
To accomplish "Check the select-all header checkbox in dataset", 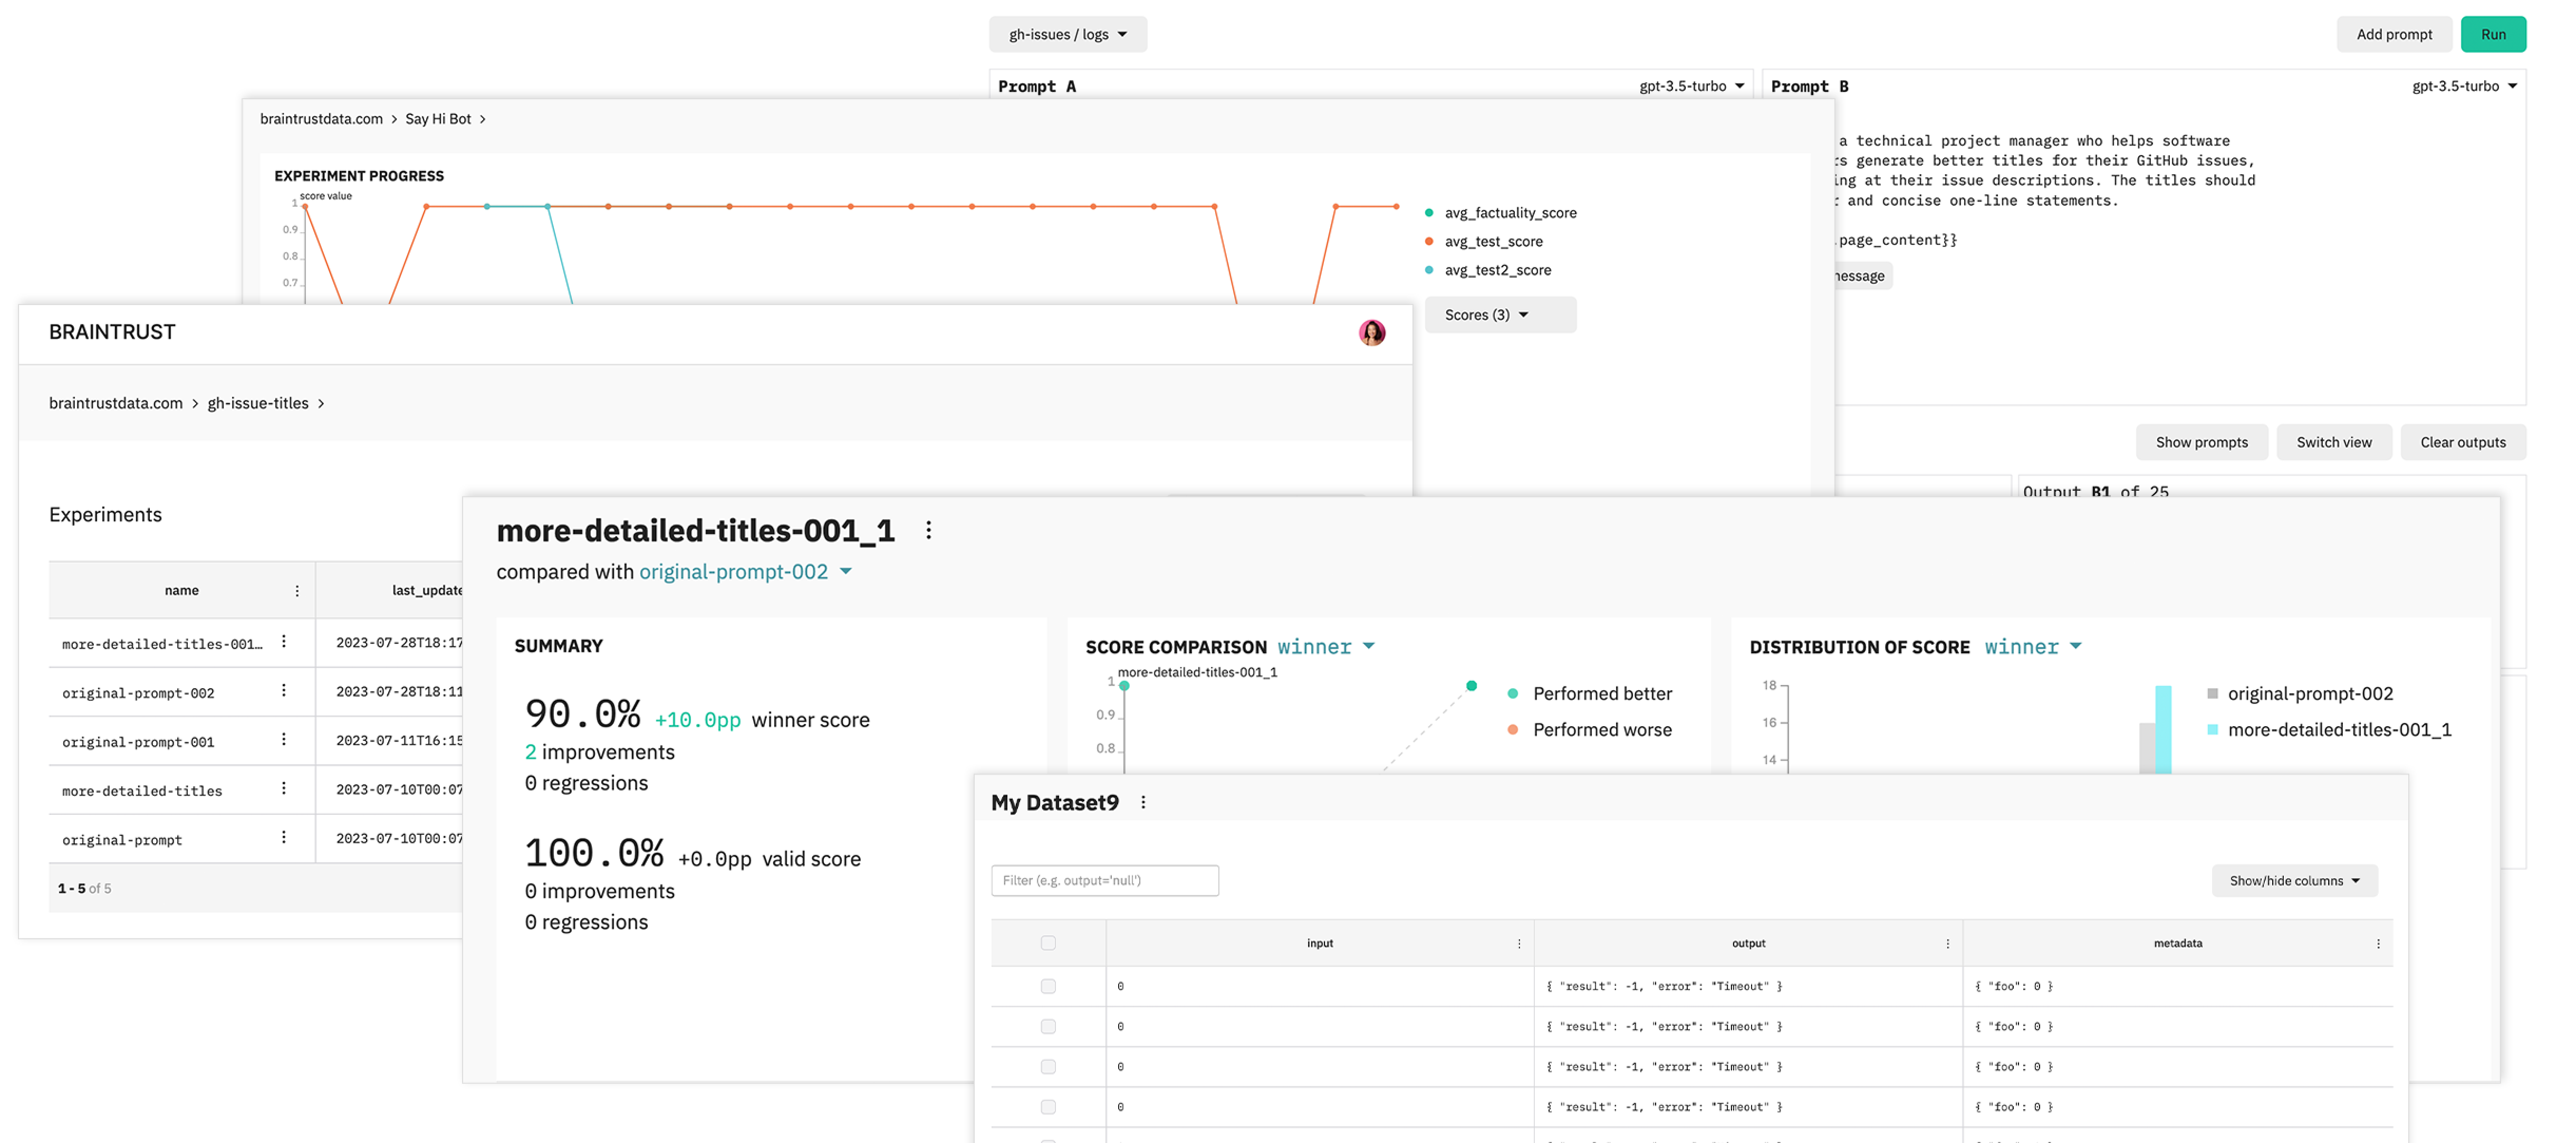I will point(1047,943).
